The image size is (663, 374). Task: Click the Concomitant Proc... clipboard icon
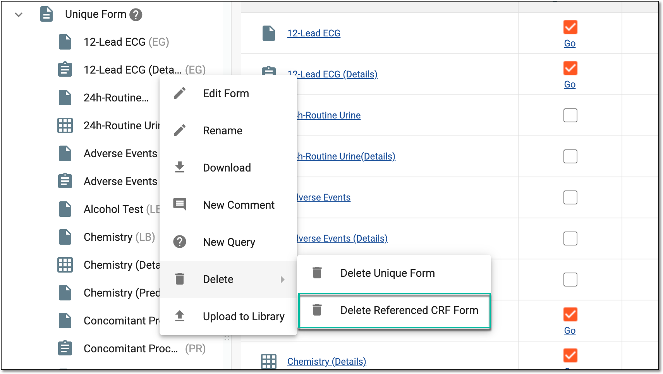coord(65,348)
